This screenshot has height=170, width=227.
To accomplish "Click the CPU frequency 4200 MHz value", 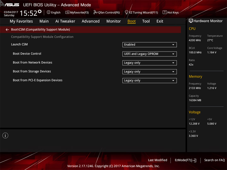I will click(195, 40).
